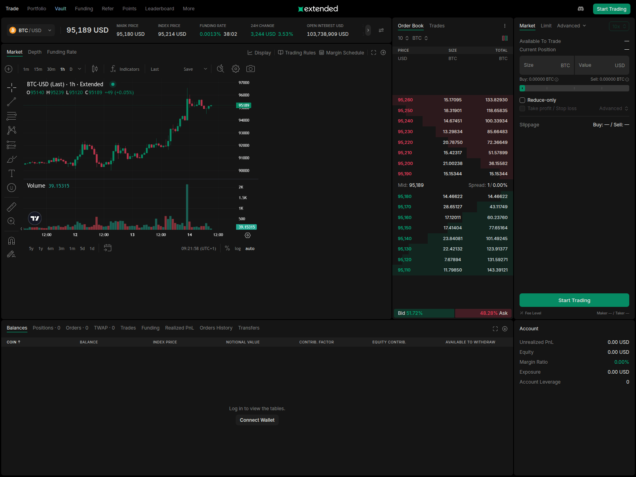Toggle log scale on chart
This screenshot has height=477, width=636.
[x=238, y=248]
